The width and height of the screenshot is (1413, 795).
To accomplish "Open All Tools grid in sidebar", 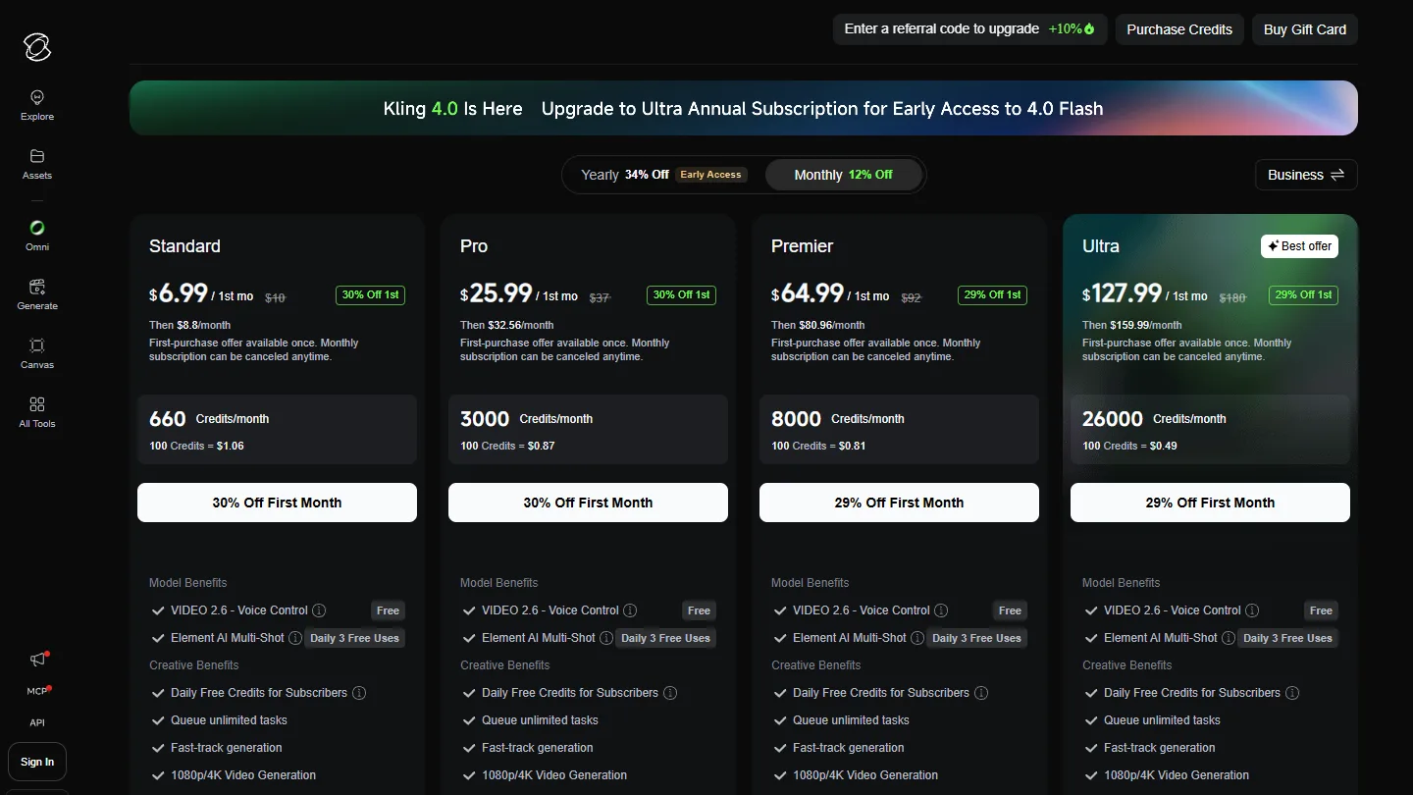I will tap(37, 412).
